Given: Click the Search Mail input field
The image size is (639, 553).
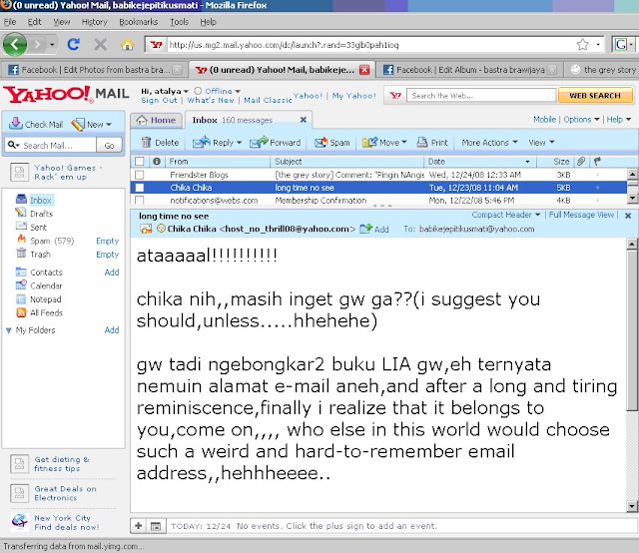Looking at the screenshot, I should (58, 145).
